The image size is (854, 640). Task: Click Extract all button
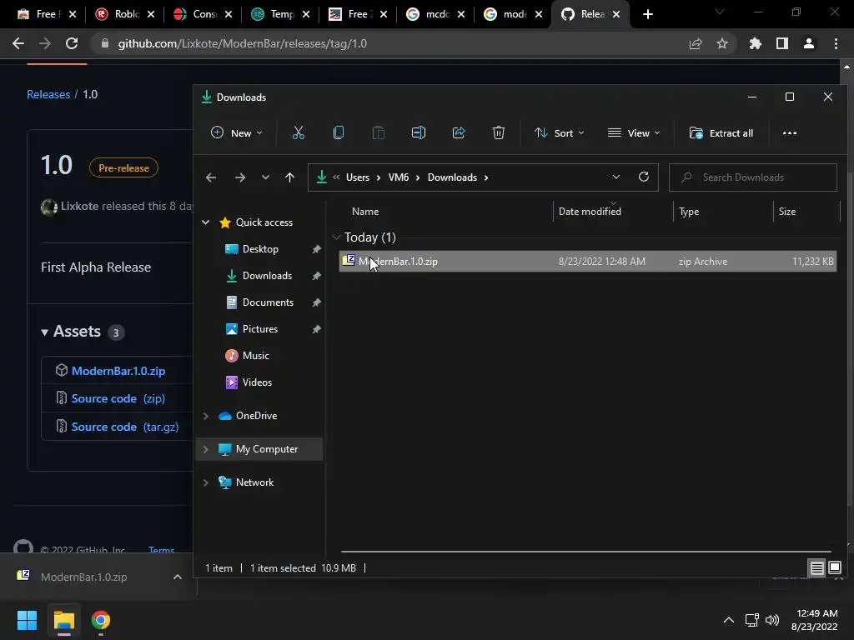pyautogui.click(x=721, y=132)
